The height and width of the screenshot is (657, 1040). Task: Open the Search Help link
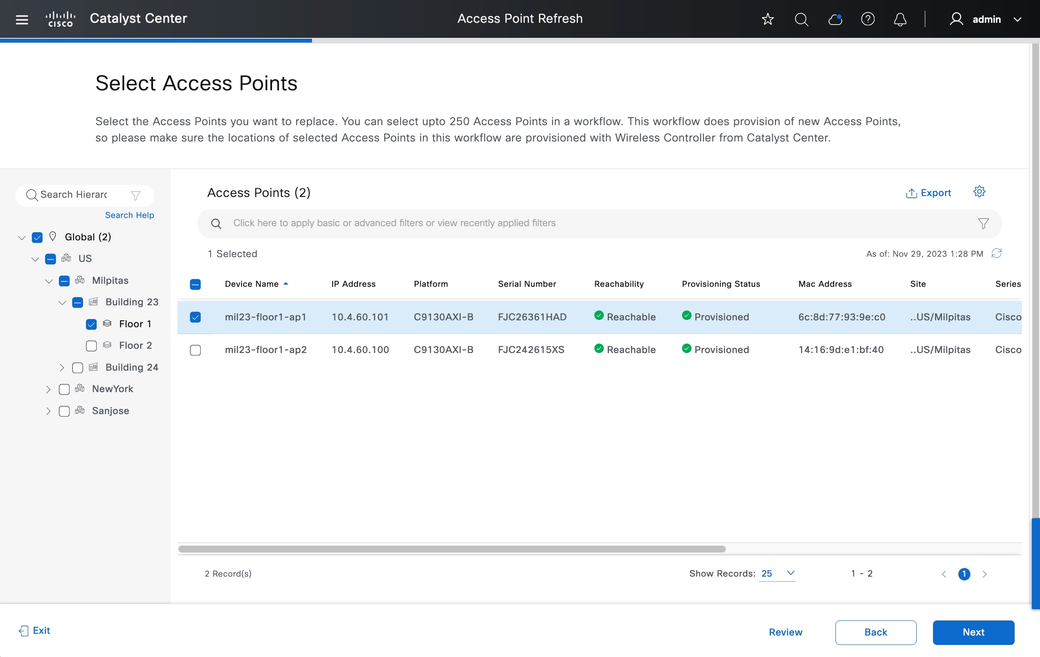129,215
